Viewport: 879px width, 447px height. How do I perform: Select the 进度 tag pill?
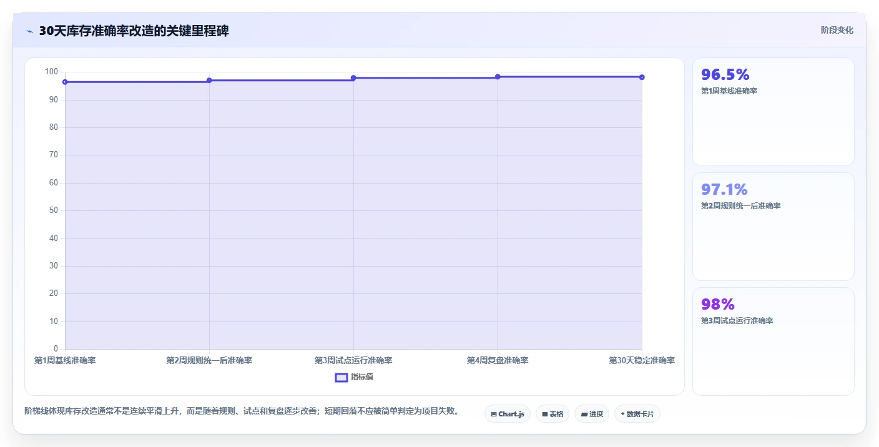(592, 414)
